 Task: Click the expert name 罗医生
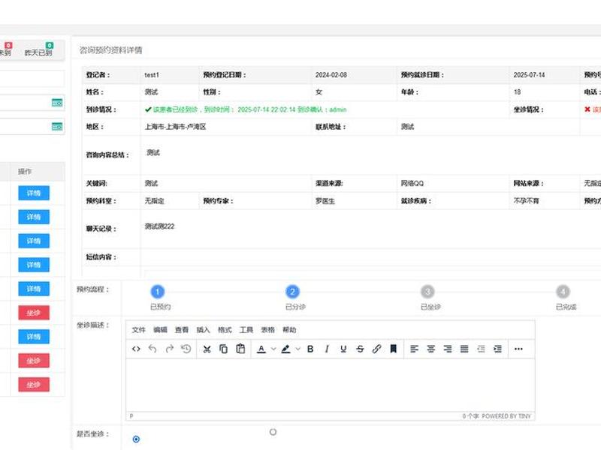coord(325,201)
